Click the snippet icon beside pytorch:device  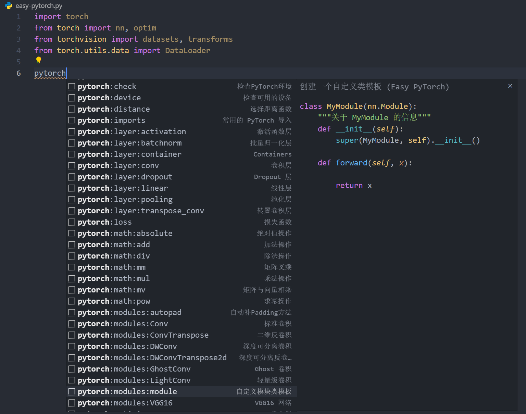[x=72, y=98]
